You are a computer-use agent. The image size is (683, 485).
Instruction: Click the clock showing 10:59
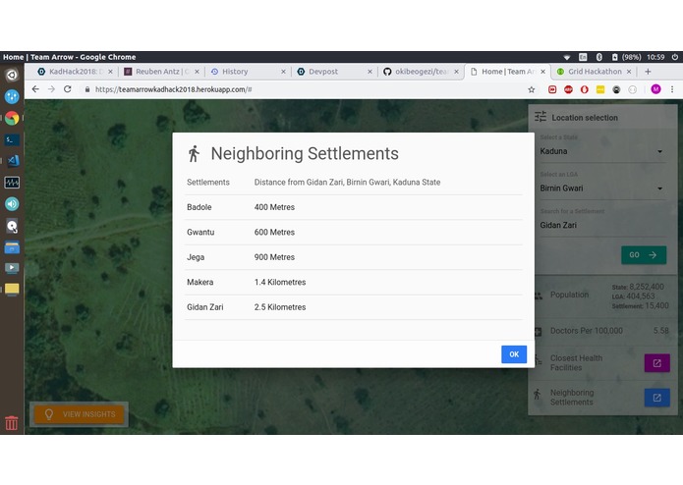pyautogui.click(x=655, y=57)
